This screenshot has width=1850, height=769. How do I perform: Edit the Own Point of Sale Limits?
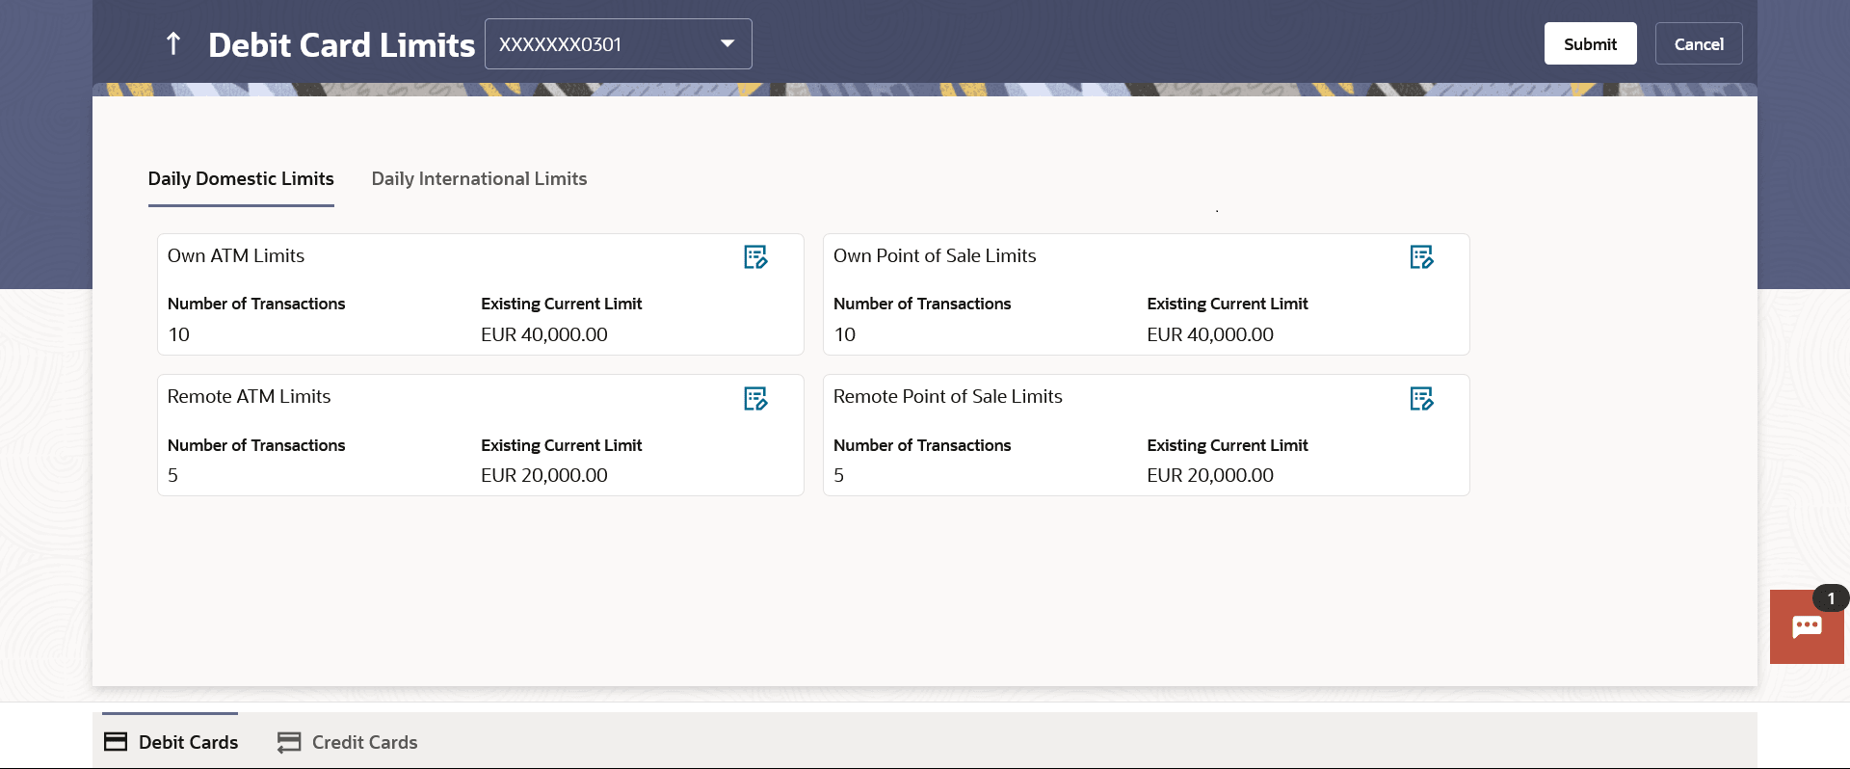tap(1421, 257)
